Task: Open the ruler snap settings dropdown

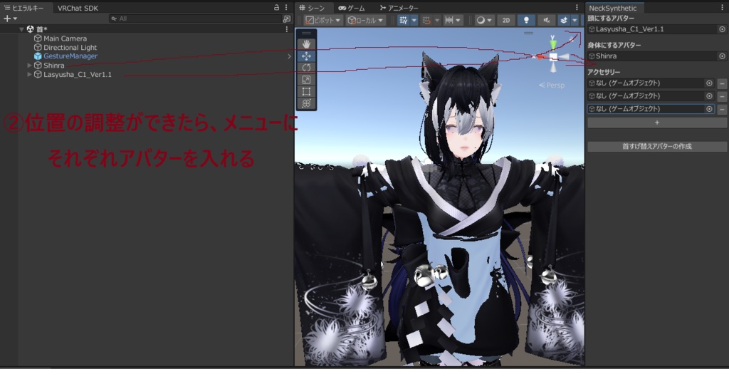Action: [x=452, y=21]
